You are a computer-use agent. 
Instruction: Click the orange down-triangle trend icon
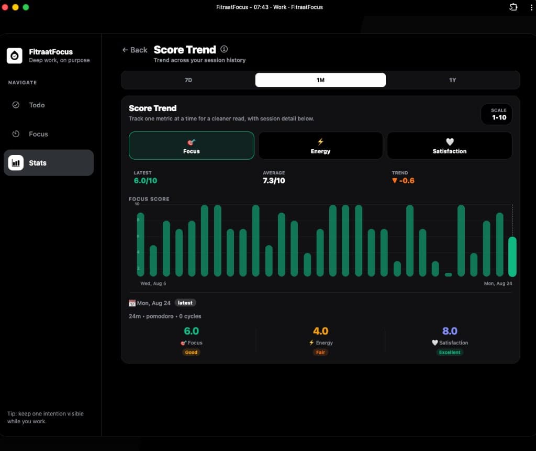click(395, 181)
